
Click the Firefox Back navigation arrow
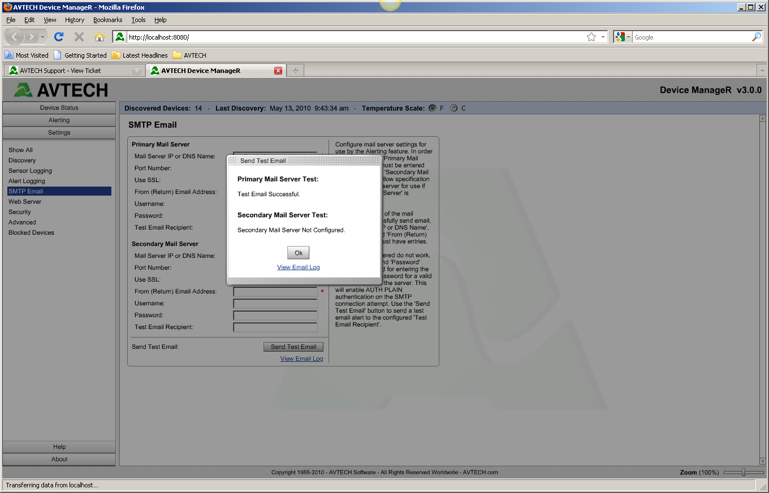15,37
